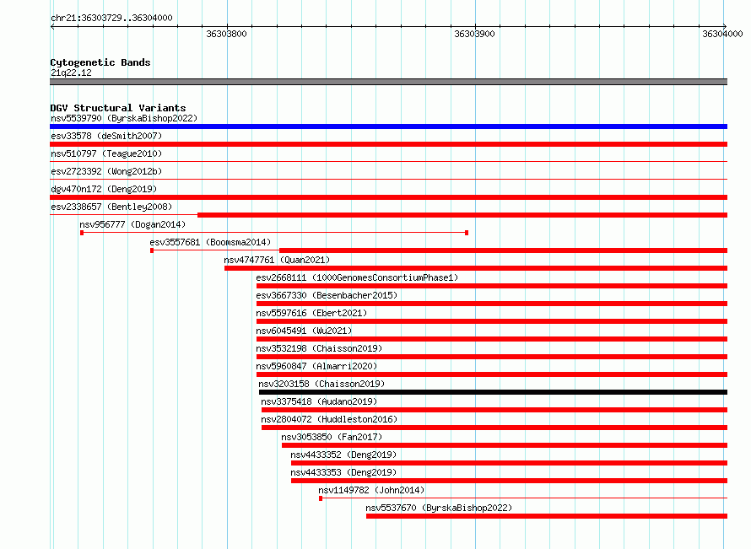Select the nsv4433352 red bar

pyautogui.click(x=509, y=463)
